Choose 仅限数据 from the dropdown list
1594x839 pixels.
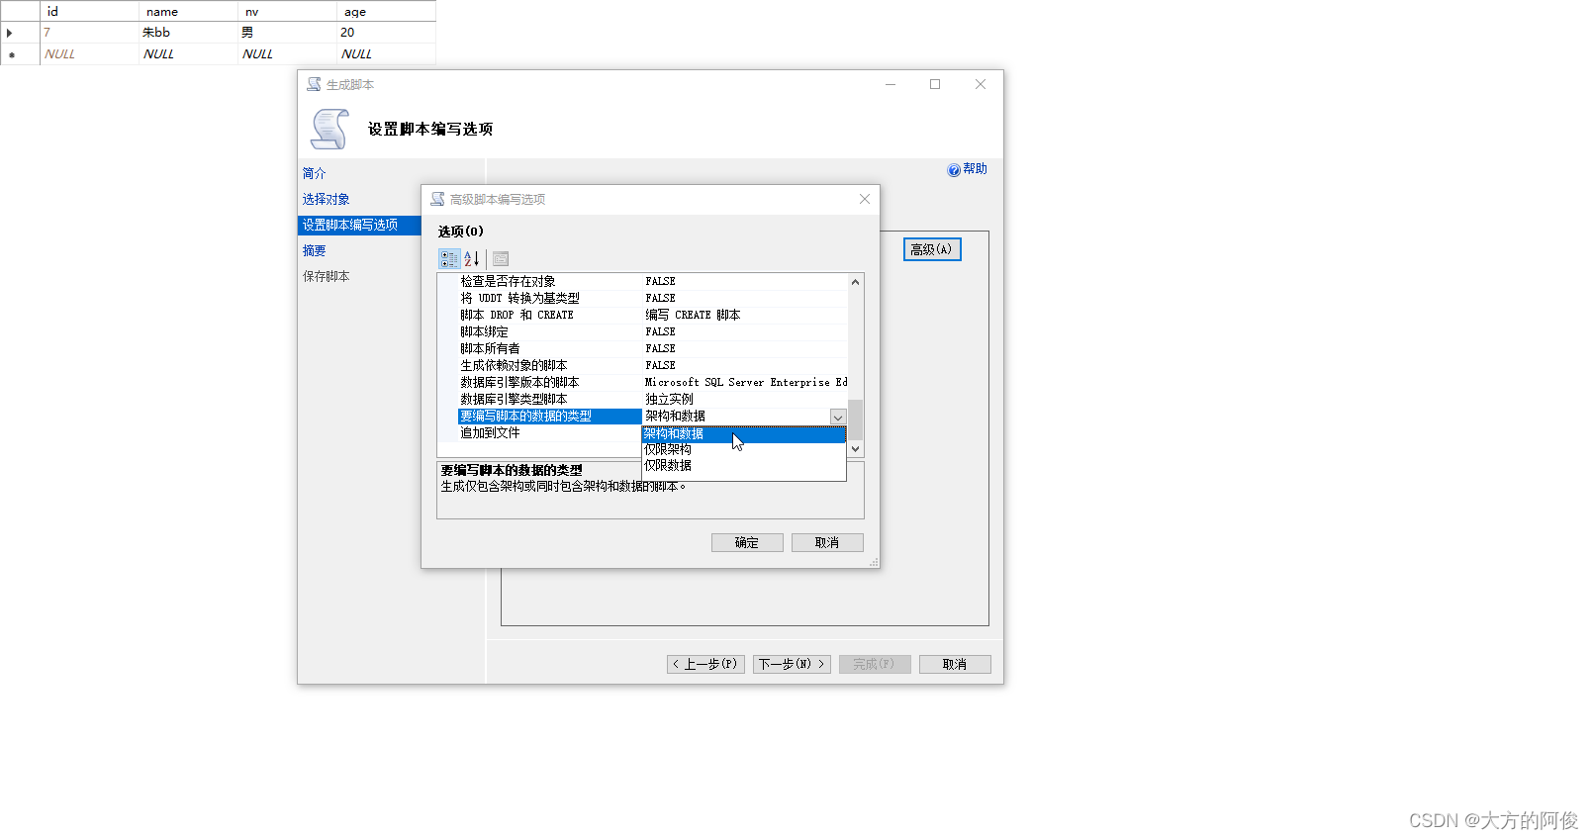(668, 465)
